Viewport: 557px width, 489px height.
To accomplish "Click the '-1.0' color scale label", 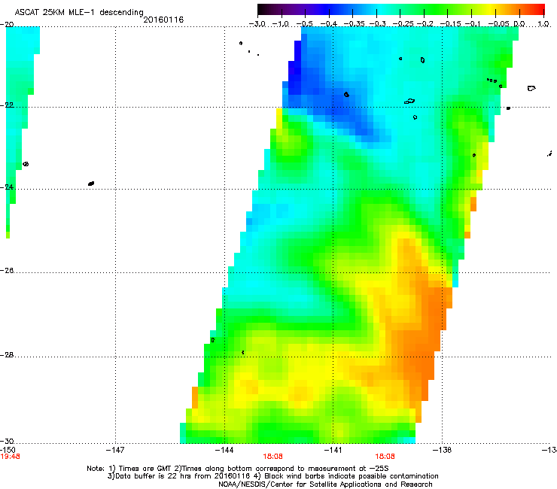I will 281,24.
